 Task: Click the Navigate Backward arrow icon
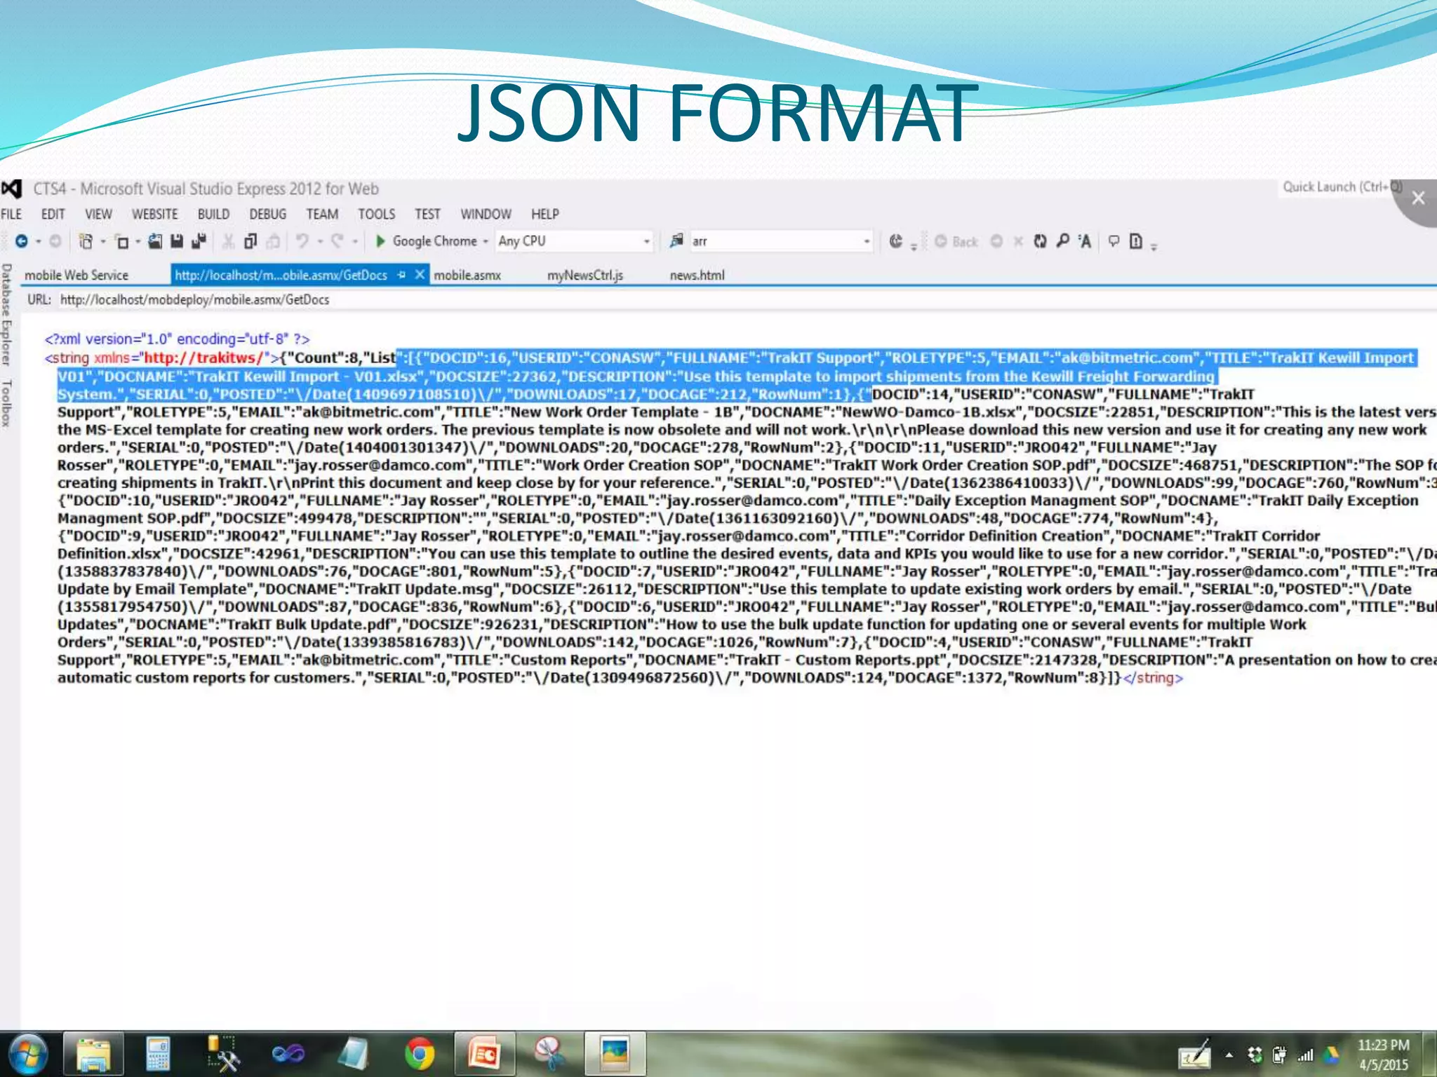(x=21, y=241)
